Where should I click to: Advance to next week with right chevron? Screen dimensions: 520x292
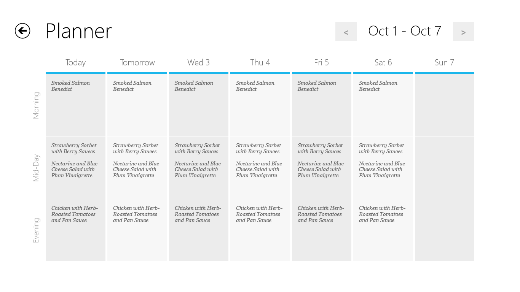click(463, 32)
